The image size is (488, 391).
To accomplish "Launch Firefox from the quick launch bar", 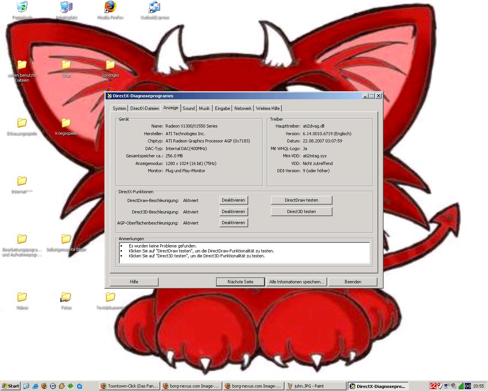I will pos(44,386).
